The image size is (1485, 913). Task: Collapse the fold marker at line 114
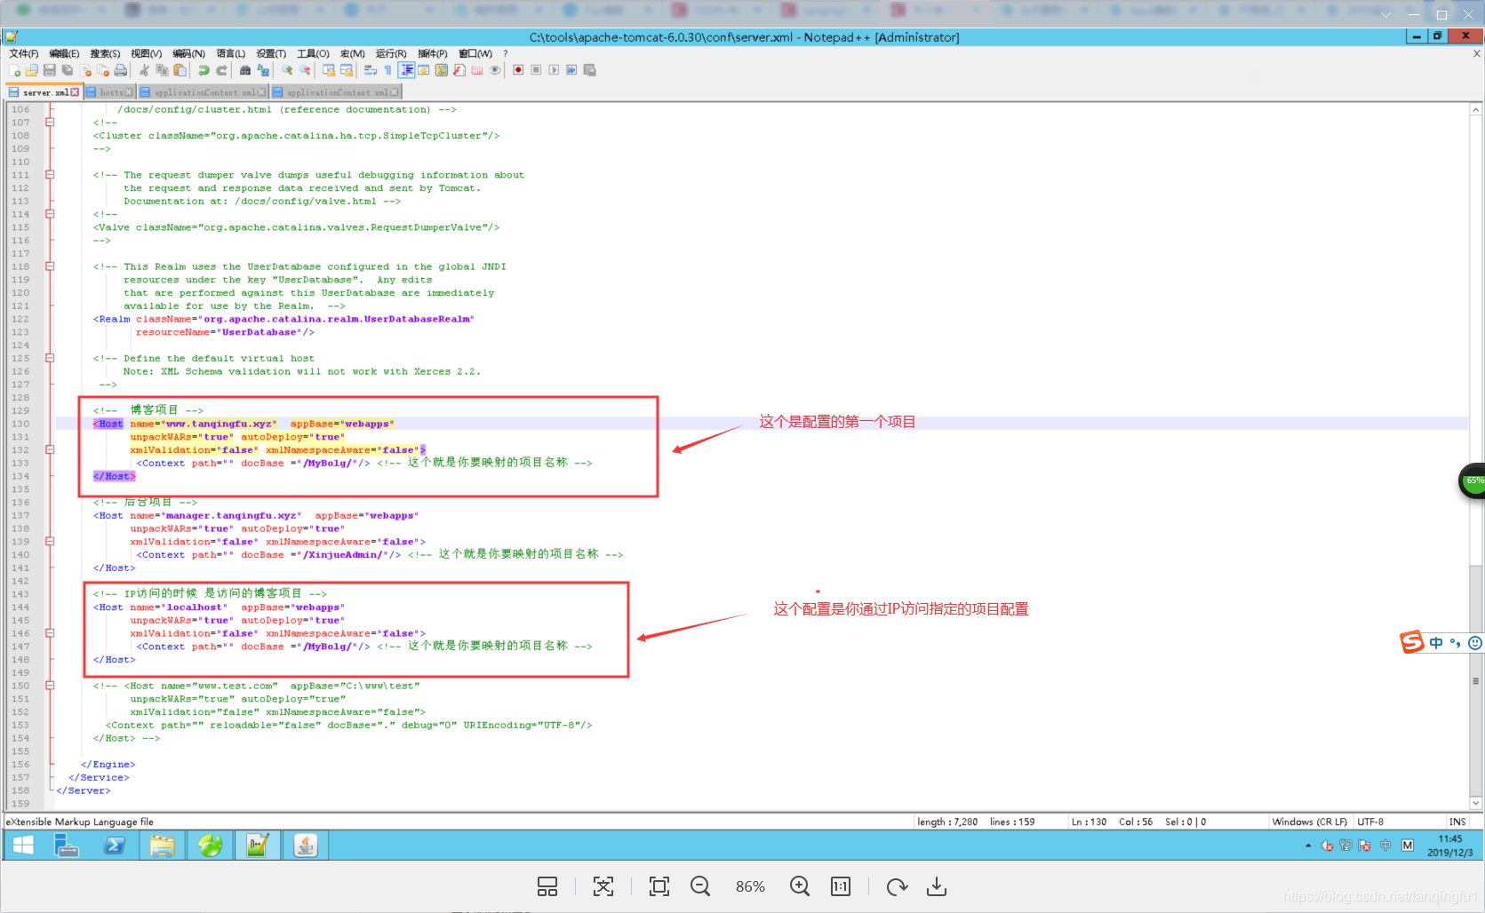tap(50, 214)
